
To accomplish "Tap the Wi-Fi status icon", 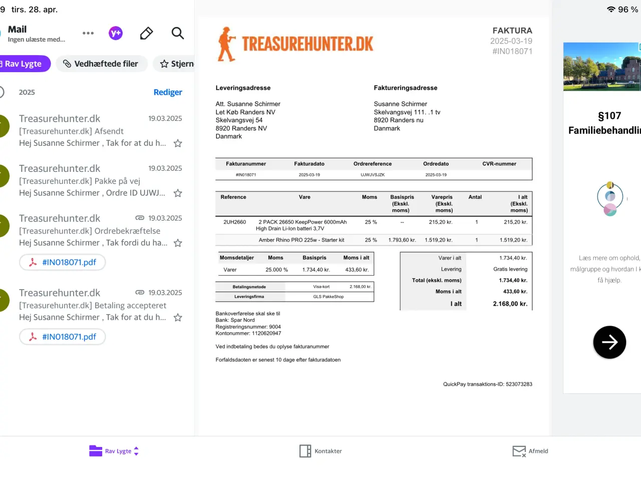I will tap(611, 10).
